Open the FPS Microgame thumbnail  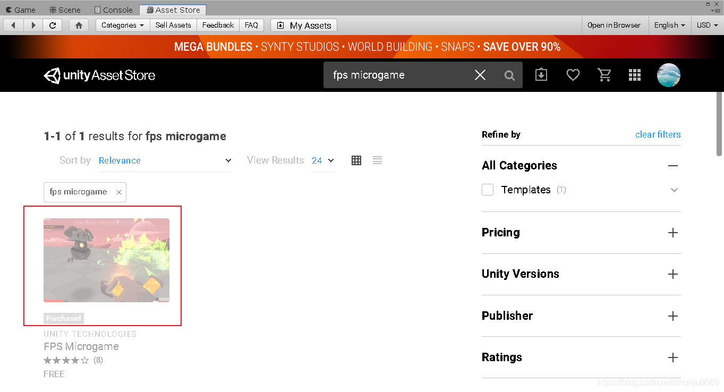coord(106,260)
